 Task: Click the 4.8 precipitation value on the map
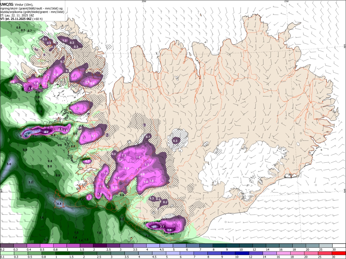(59, 204)
